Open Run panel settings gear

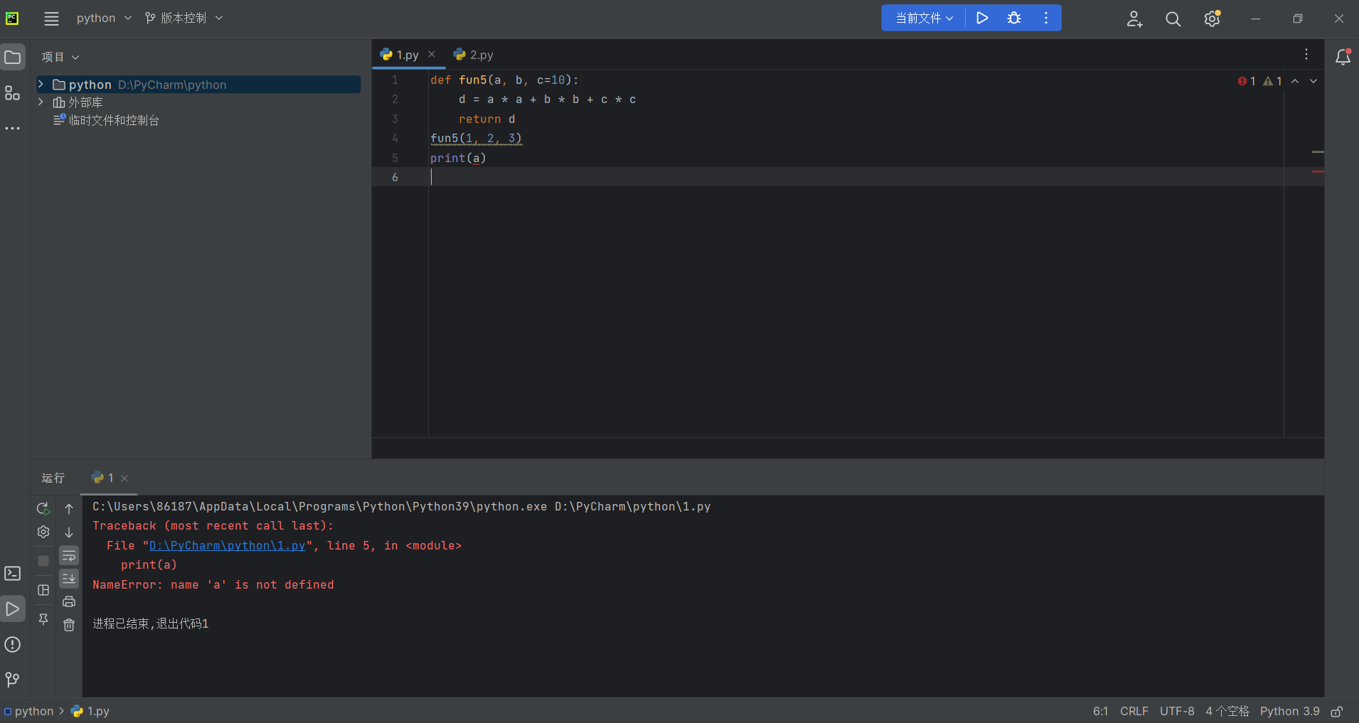(43, 532)
